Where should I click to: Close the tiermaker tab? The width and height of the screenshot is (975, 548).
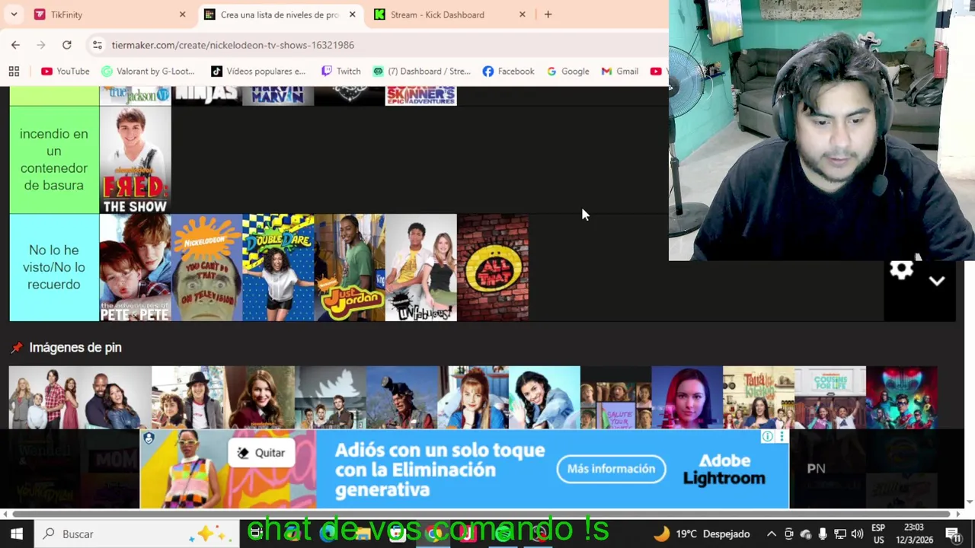pyautogui.click(x=353, y=14)
